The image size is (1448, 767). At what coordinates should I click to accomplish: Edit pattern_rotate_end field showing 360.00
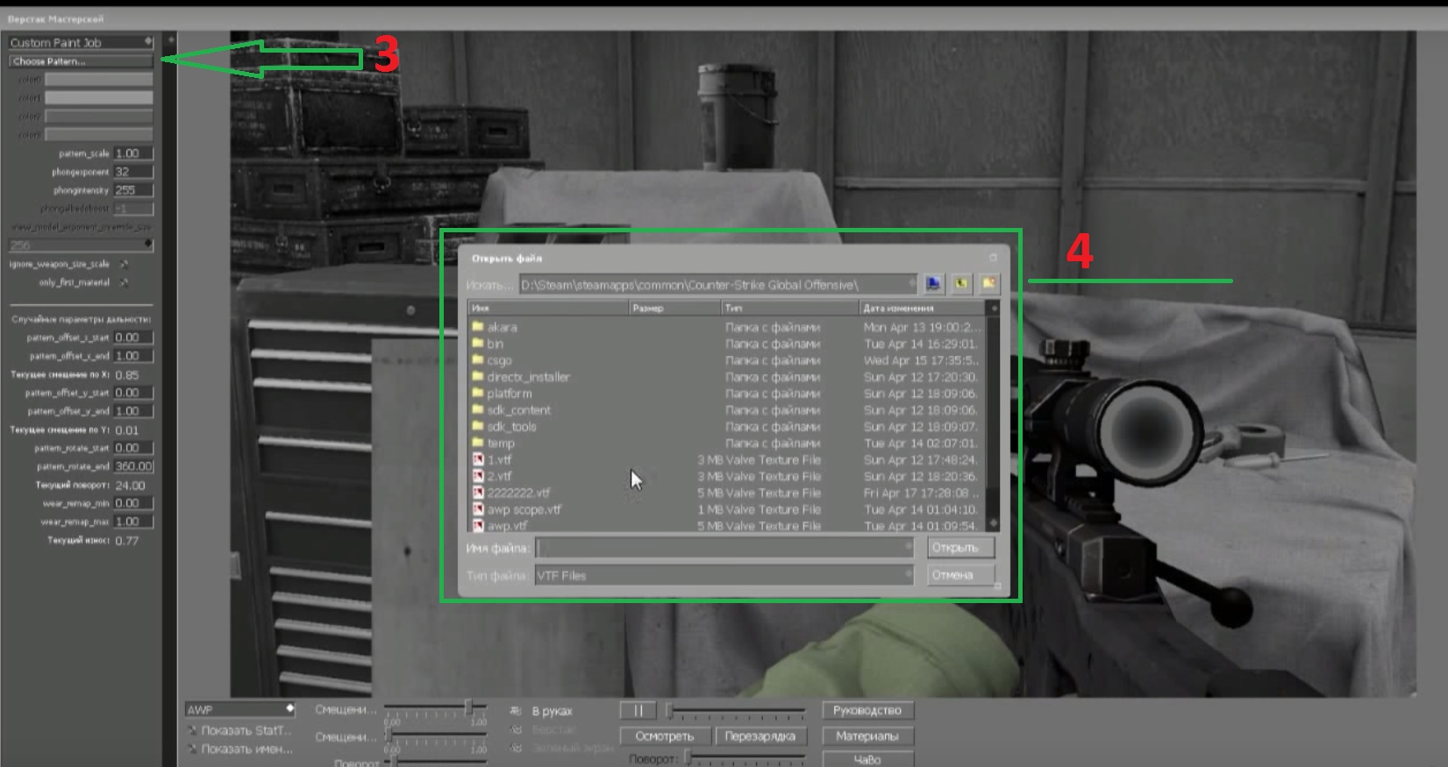(x=133, y=466)
